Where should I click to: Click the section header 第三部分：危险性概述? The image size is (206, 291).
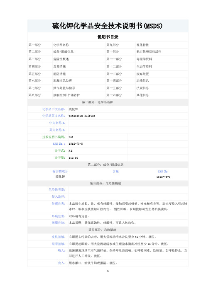(105, 183)
